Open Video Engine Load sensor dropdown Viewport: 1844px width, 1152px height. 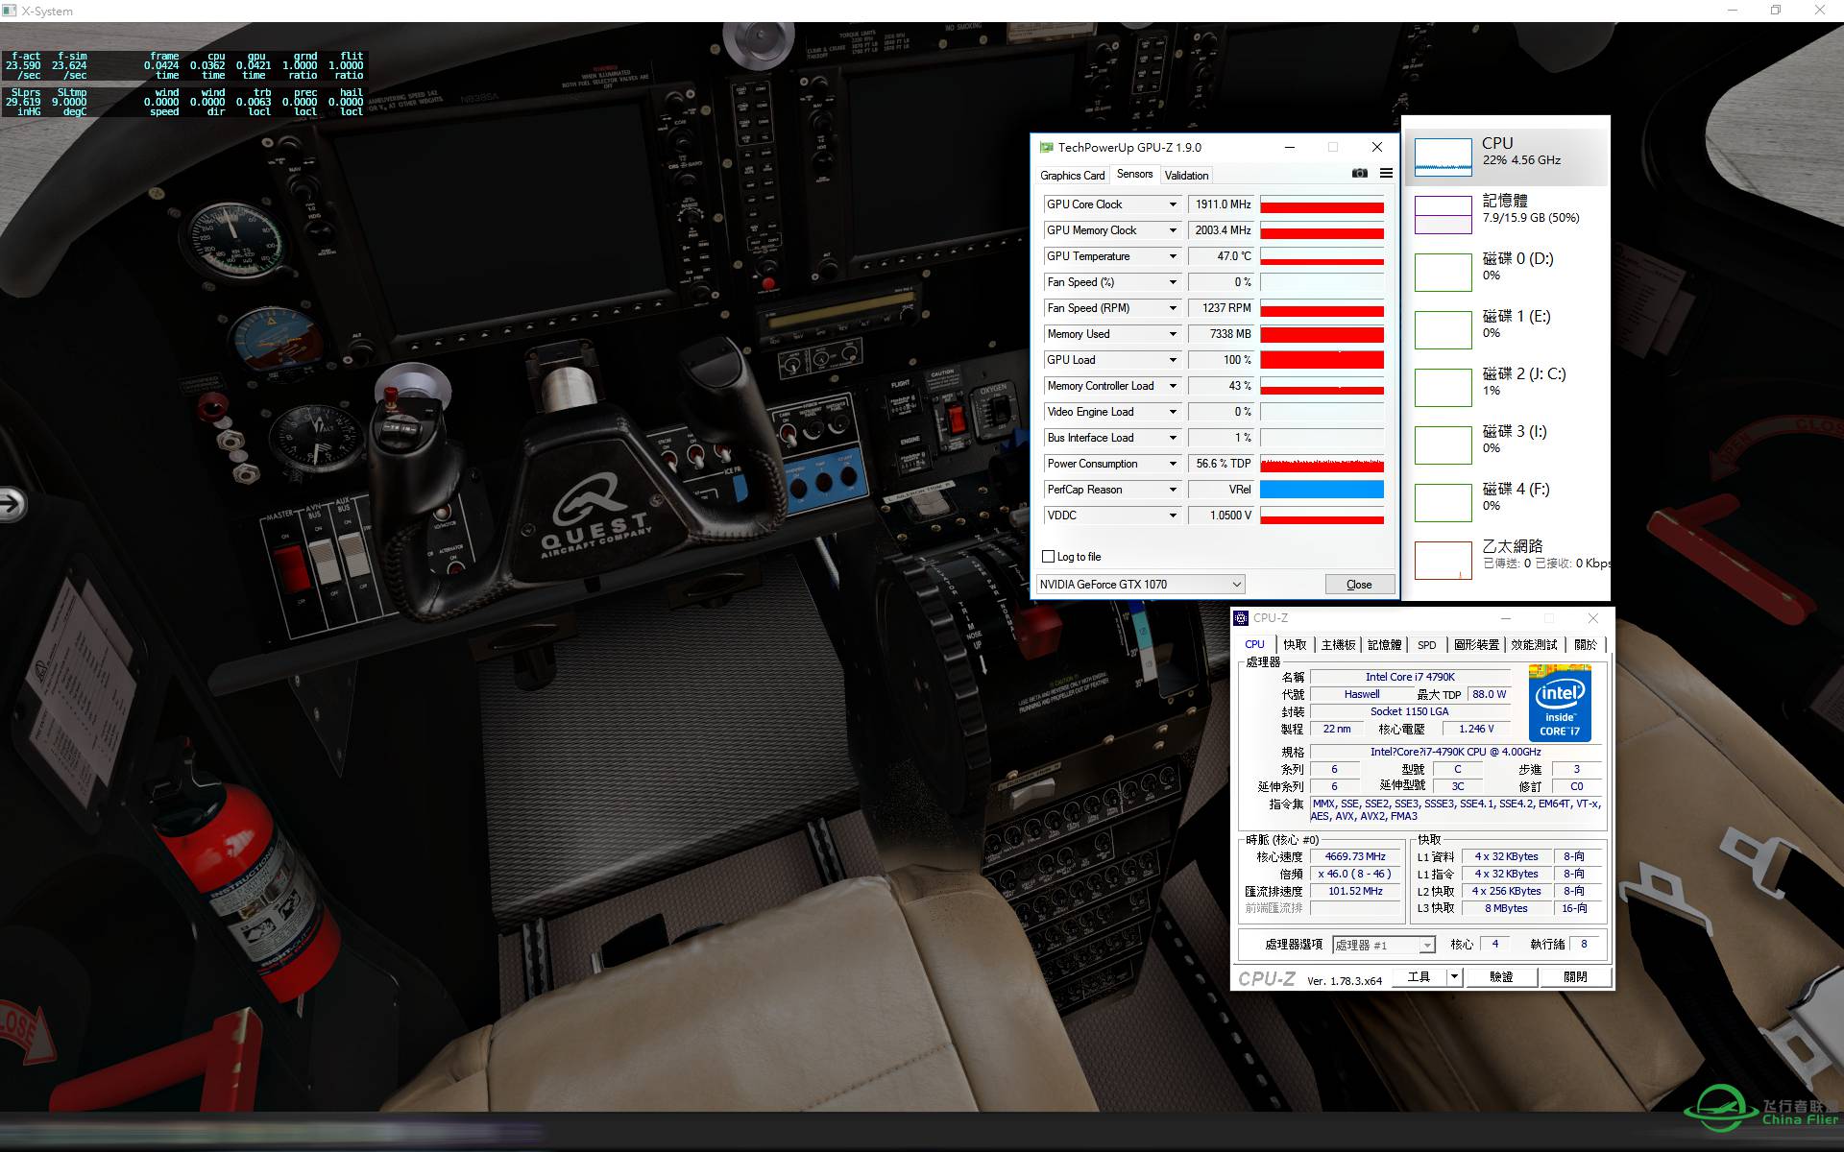click(1172, 412)
